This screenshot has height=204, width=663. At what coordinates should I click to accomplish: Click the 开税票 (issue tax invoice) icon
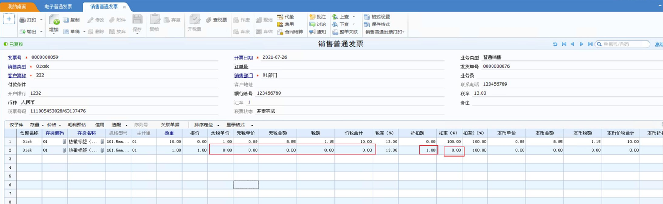(x=194, y=20)
